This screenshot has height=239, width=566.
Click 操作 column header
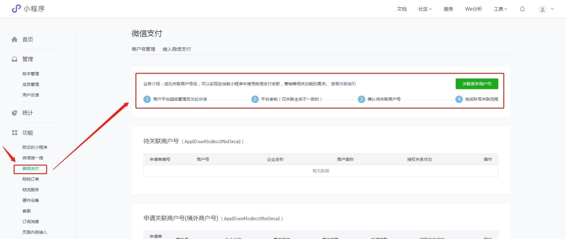coord(488,159)
